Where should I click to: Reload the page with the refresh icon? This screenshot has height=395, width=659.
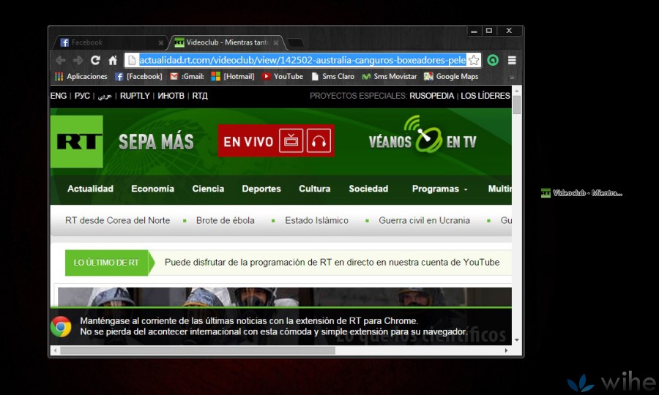pyautogui.click(x=95, y=61)
